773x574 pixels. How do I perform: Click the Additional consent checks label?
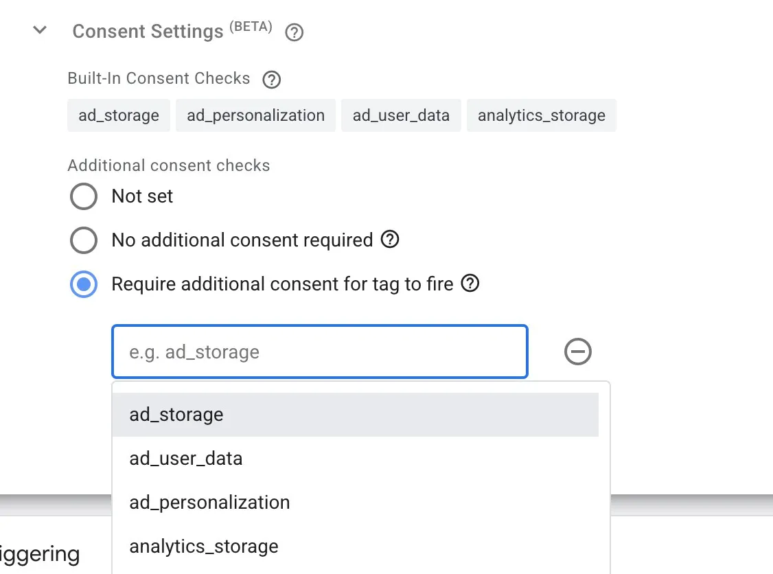click(x=169, y=165)
